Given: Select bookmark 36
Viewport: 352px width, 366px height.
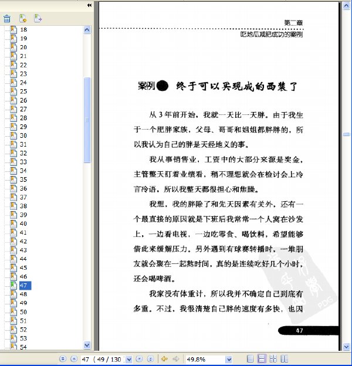Looking at the screenshot, I should pos(23,188).
